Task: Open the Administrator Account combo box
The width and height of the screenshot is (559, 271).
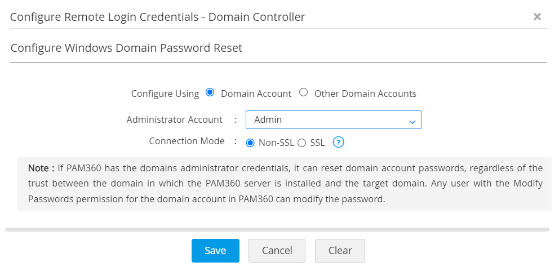Action: (334, 120)
